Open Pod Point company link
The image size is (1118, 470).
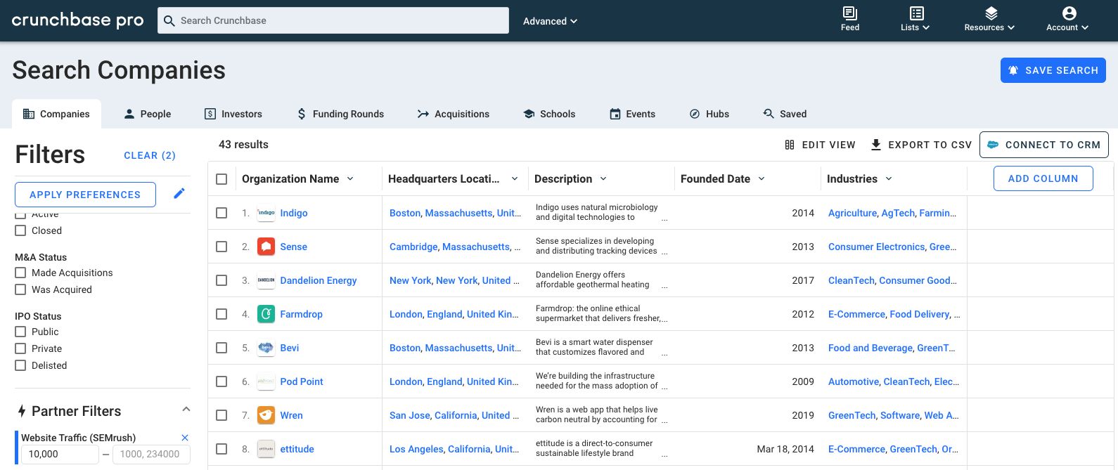[x=302, y=381]
